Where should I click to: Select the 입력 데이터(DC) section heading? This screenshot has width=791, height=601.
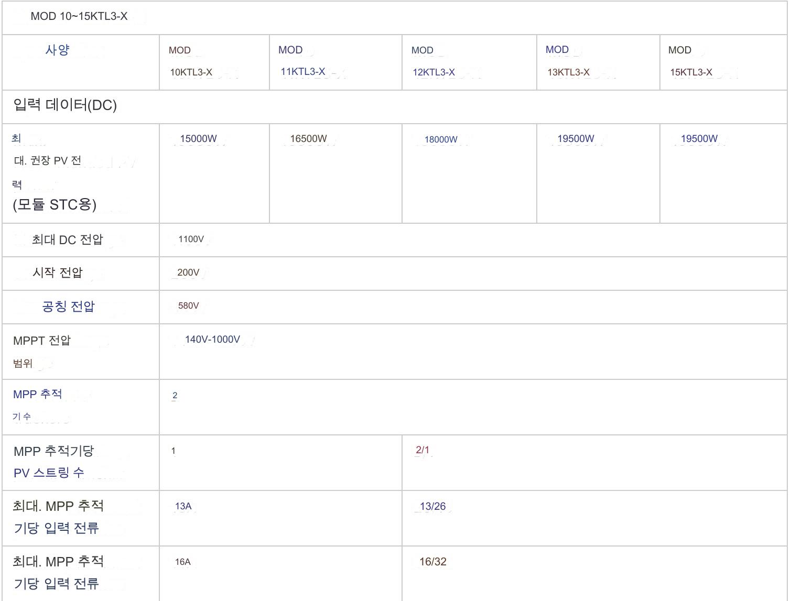[65, 105]
